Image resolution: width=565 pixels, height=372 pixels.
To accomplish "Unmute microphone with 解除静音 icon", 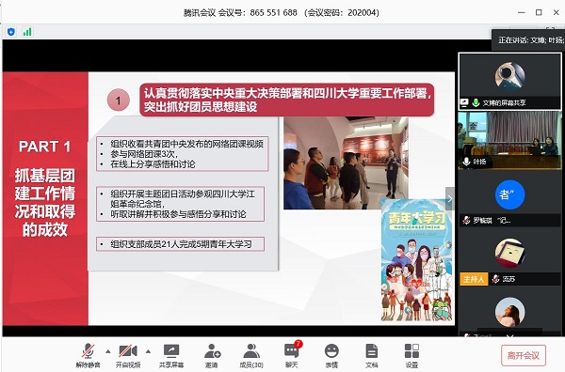I will [x=88, y=350].
